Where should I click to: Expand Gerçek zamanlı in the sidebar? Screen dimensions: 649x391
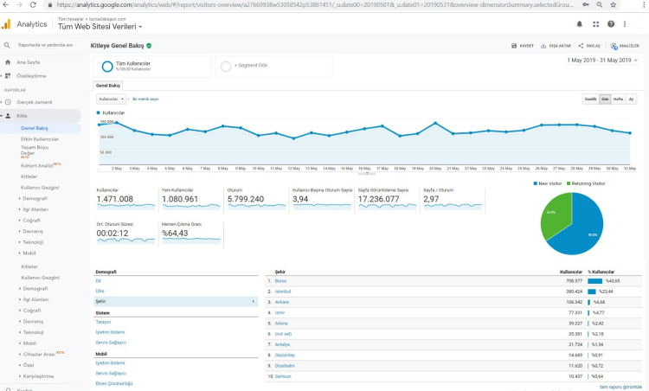(x=29, y=102)
